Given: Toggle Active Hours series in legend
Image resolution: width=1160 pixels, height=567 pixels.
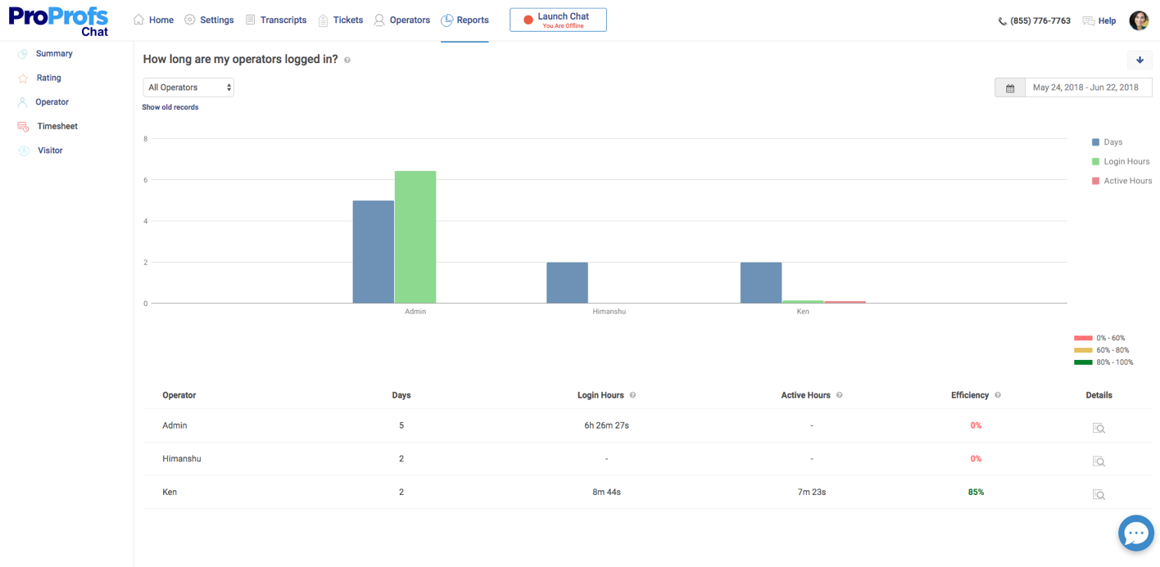Looking at the screenshot, I should pyautogui.click(x=1121, y=181).
